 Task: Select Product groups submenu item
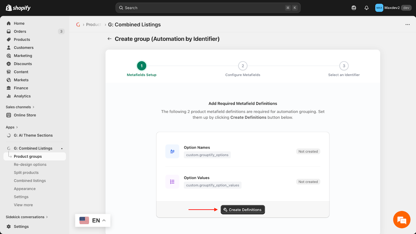click(35, 156)
